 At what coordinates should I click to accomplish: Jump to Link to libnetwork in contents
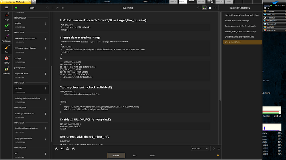click(x=242, y=15)
